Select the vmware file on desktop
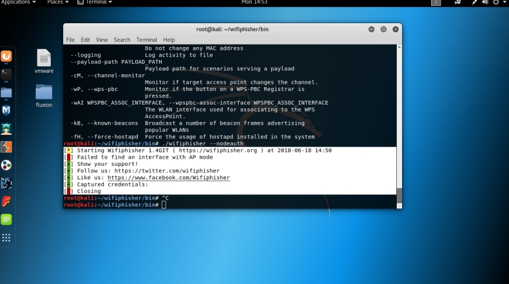This screenshot has height=284, width=509. (x=44, y=61)
